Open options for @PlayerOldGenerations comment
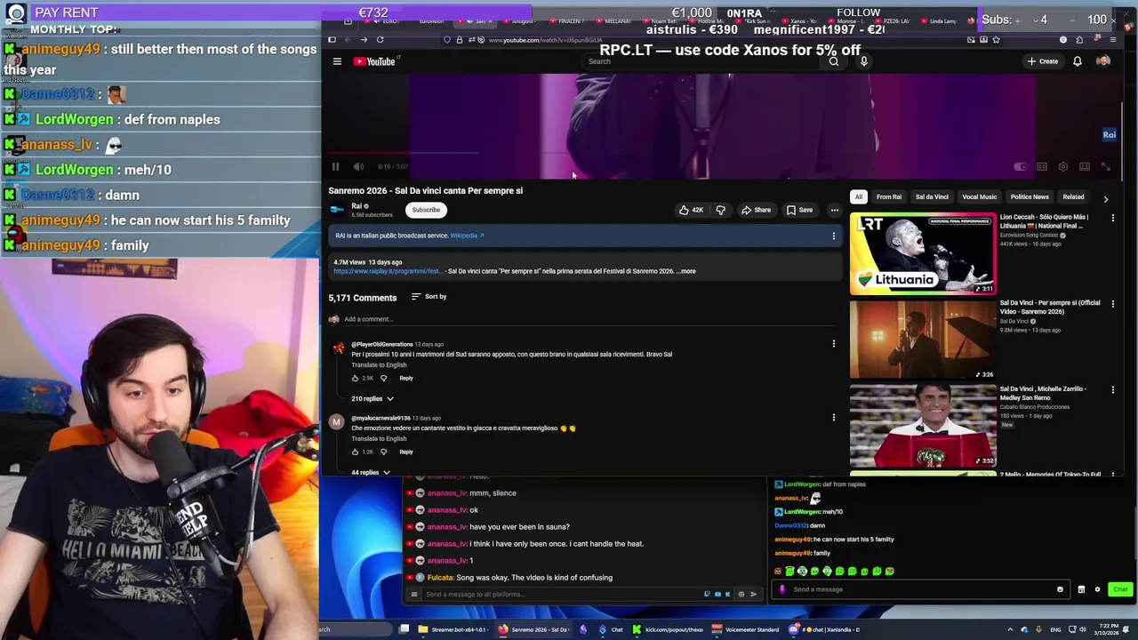This screenshot has height=640, width=1138. click(833, 343)
